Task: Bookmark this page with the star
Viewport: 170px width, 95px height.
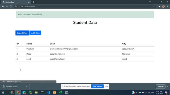Action: click(x=154, y=6)
